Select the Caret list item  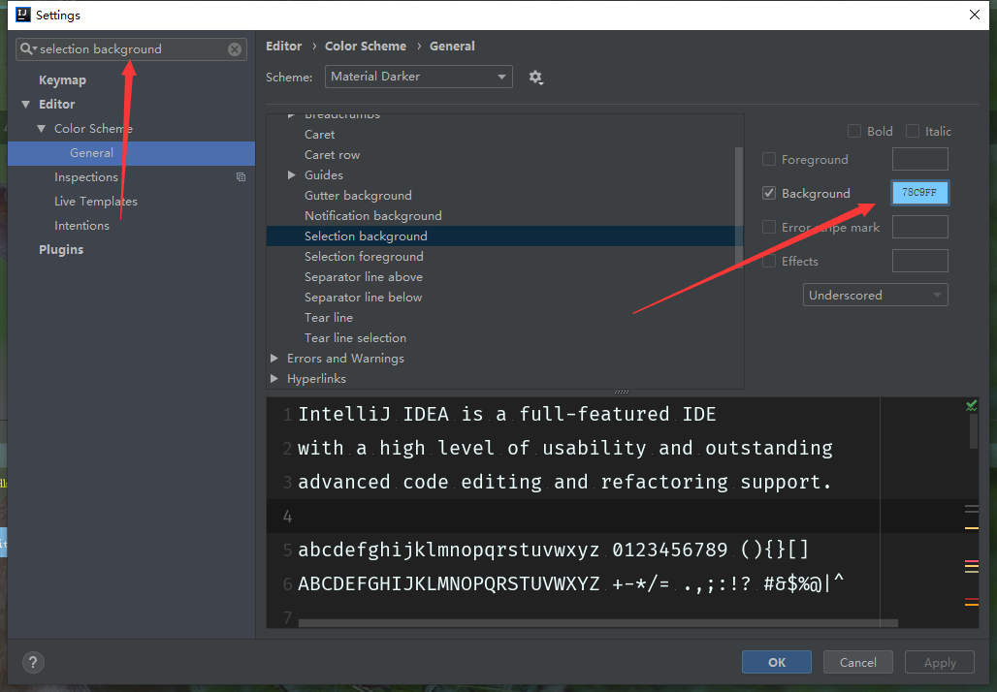pos(319,135)
